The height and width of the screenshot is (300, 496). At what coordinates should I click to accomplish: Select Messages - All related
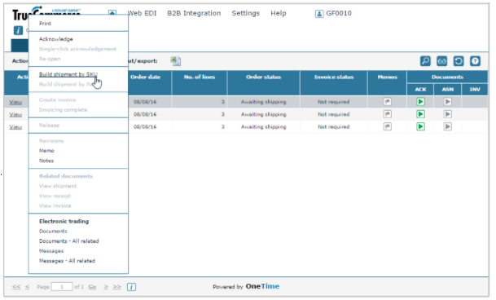(x=67, y=261)
